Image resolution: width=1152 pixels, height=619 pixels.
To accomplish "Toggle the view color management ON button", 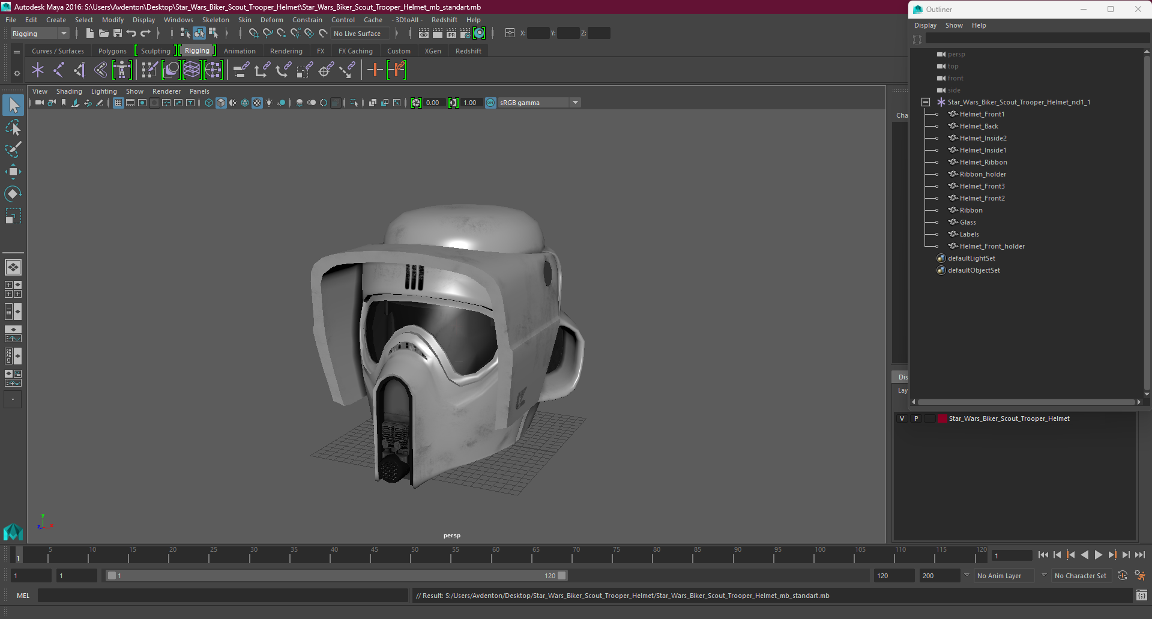I will 490,103.
